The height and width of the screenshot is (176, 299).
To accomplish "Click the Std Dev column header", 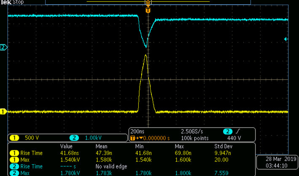I will (x=223, y=146).
